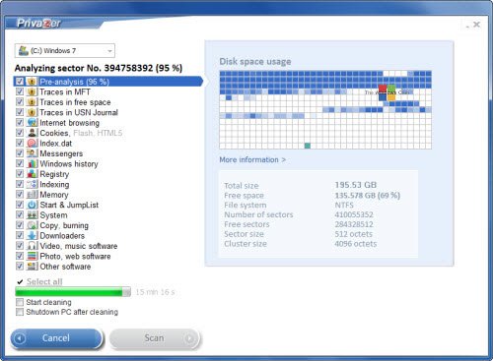Click the 410055352 sectors value

pyautogui.click(x=354, y=214)
